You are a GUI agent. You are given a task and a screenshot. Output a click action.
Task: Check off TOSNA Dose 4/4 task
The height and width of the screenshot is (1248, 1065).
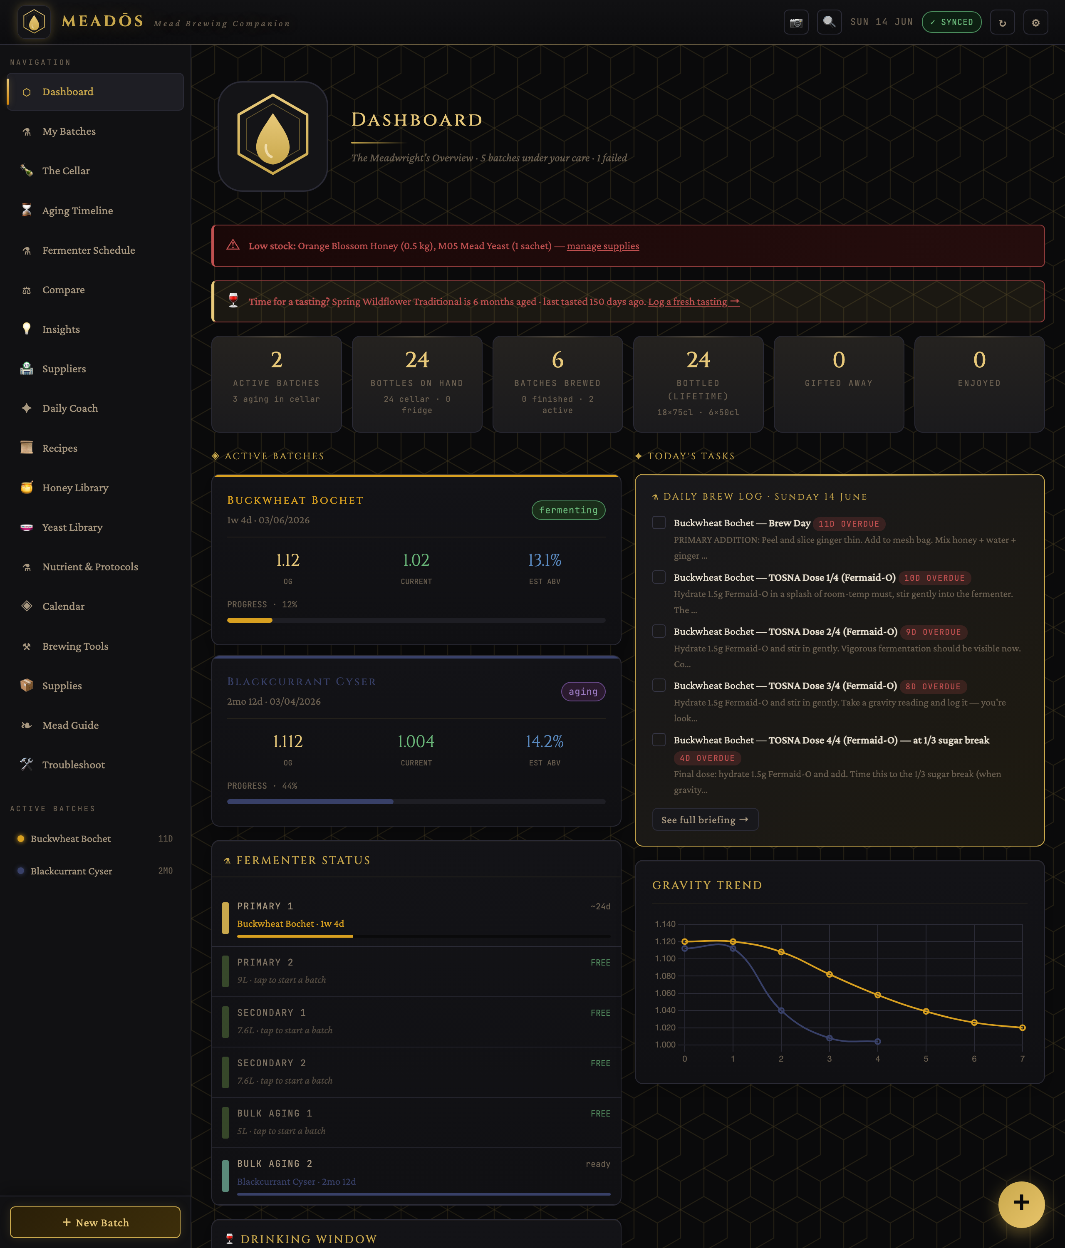[x=659, y=740]
